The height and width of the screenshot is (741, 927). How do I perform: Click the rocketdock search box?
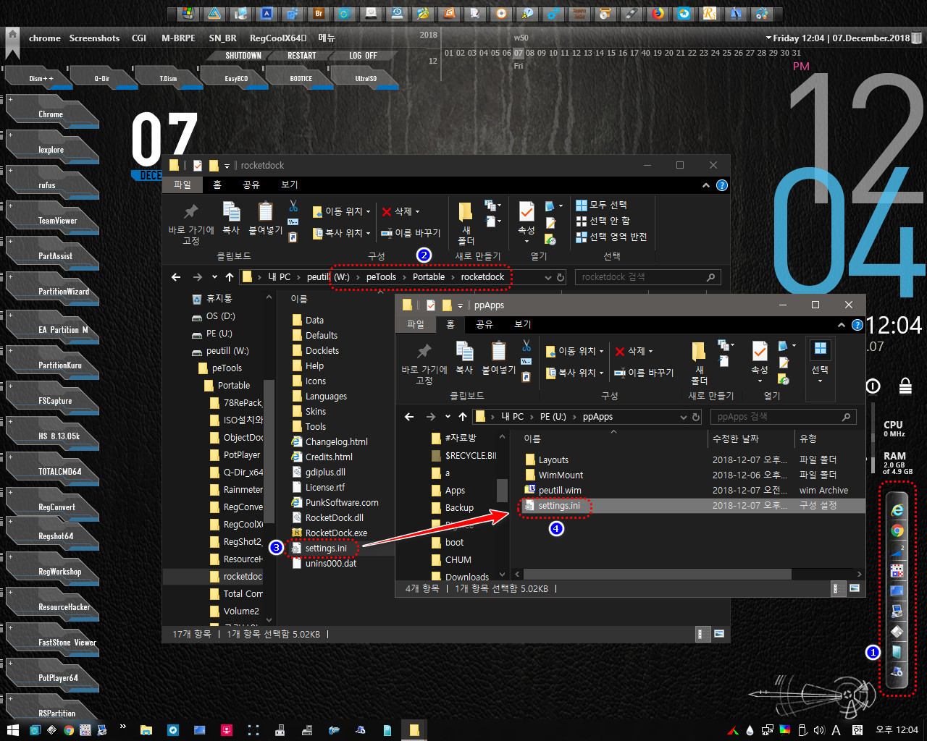(647, 277)
